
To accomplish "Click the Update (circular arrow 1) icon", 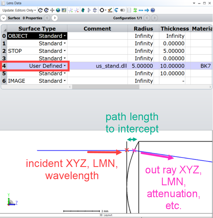I will click(40, 10).
